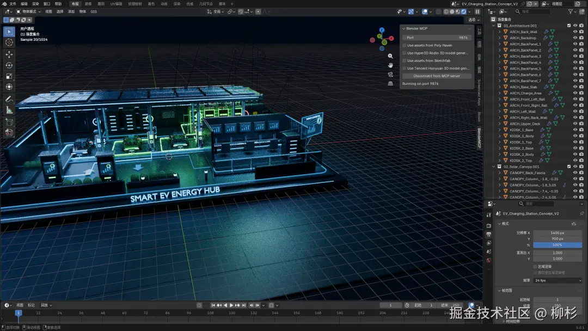
Task: Switch viewport to wireframe shading
Action: point(446,11)
